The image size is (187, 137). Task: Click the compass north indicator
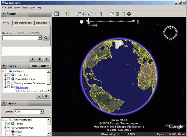point(170,28)
